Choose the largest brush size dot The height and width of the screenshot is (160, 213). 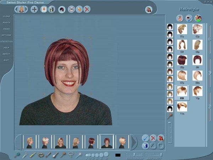click(106, 154)
